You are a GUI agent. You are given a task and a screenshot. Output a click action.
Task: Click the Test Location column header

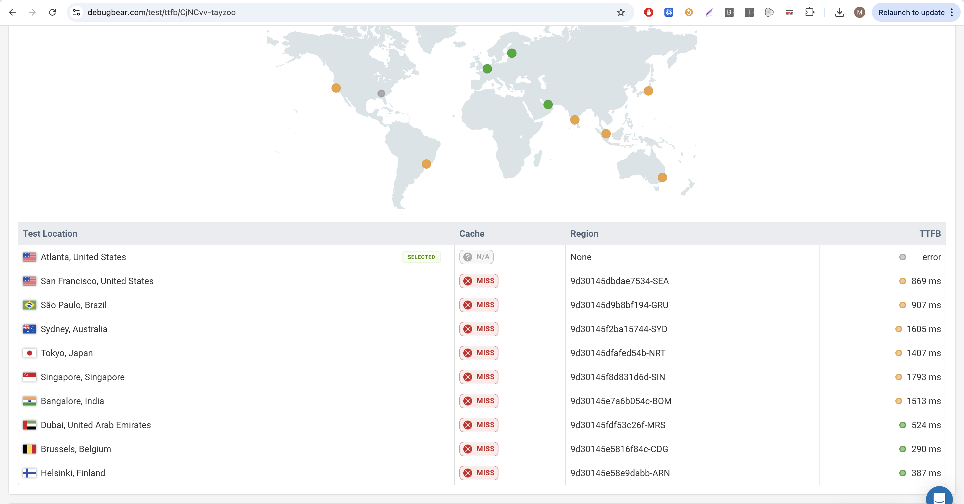click(x=50, y=234)
